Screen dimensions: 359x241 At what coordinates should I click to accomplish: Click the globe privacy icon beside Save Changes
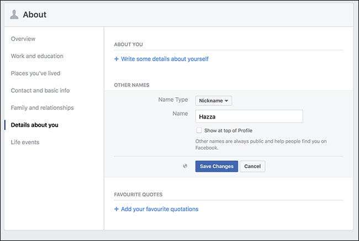point(186,166)
